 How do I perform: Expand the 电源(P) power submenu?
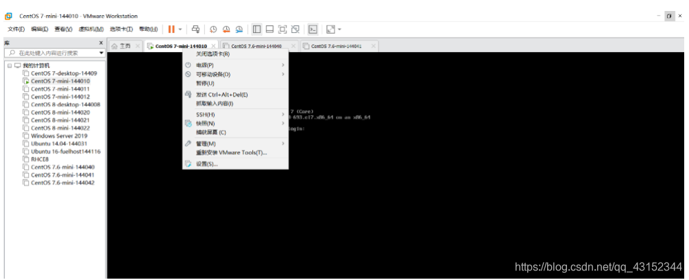[x=236, y=65]
